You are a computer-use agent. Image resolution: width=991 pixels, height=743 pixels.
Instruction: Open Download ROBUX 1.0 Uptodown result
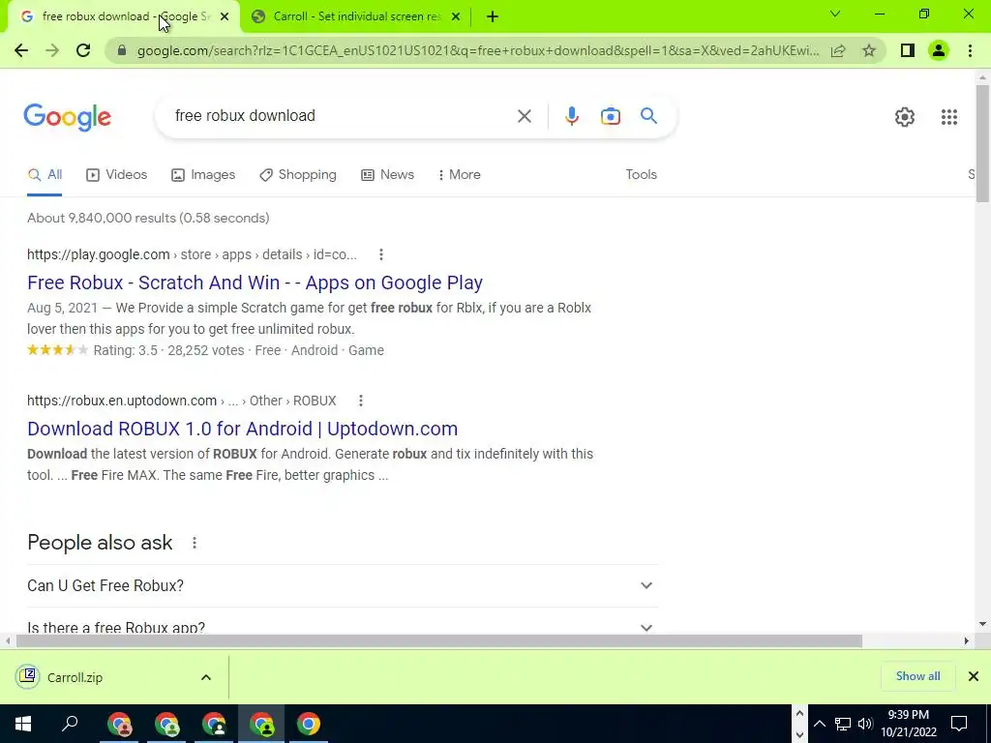pos(242,429)
